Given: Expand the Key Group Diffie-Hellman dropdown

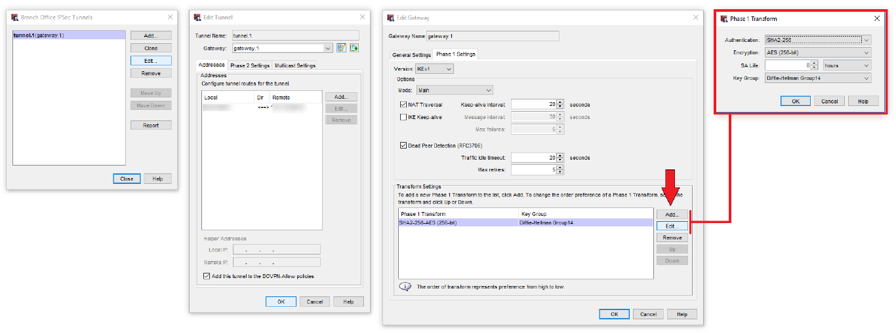Looking at the screenshot, I should pos(866,79).
